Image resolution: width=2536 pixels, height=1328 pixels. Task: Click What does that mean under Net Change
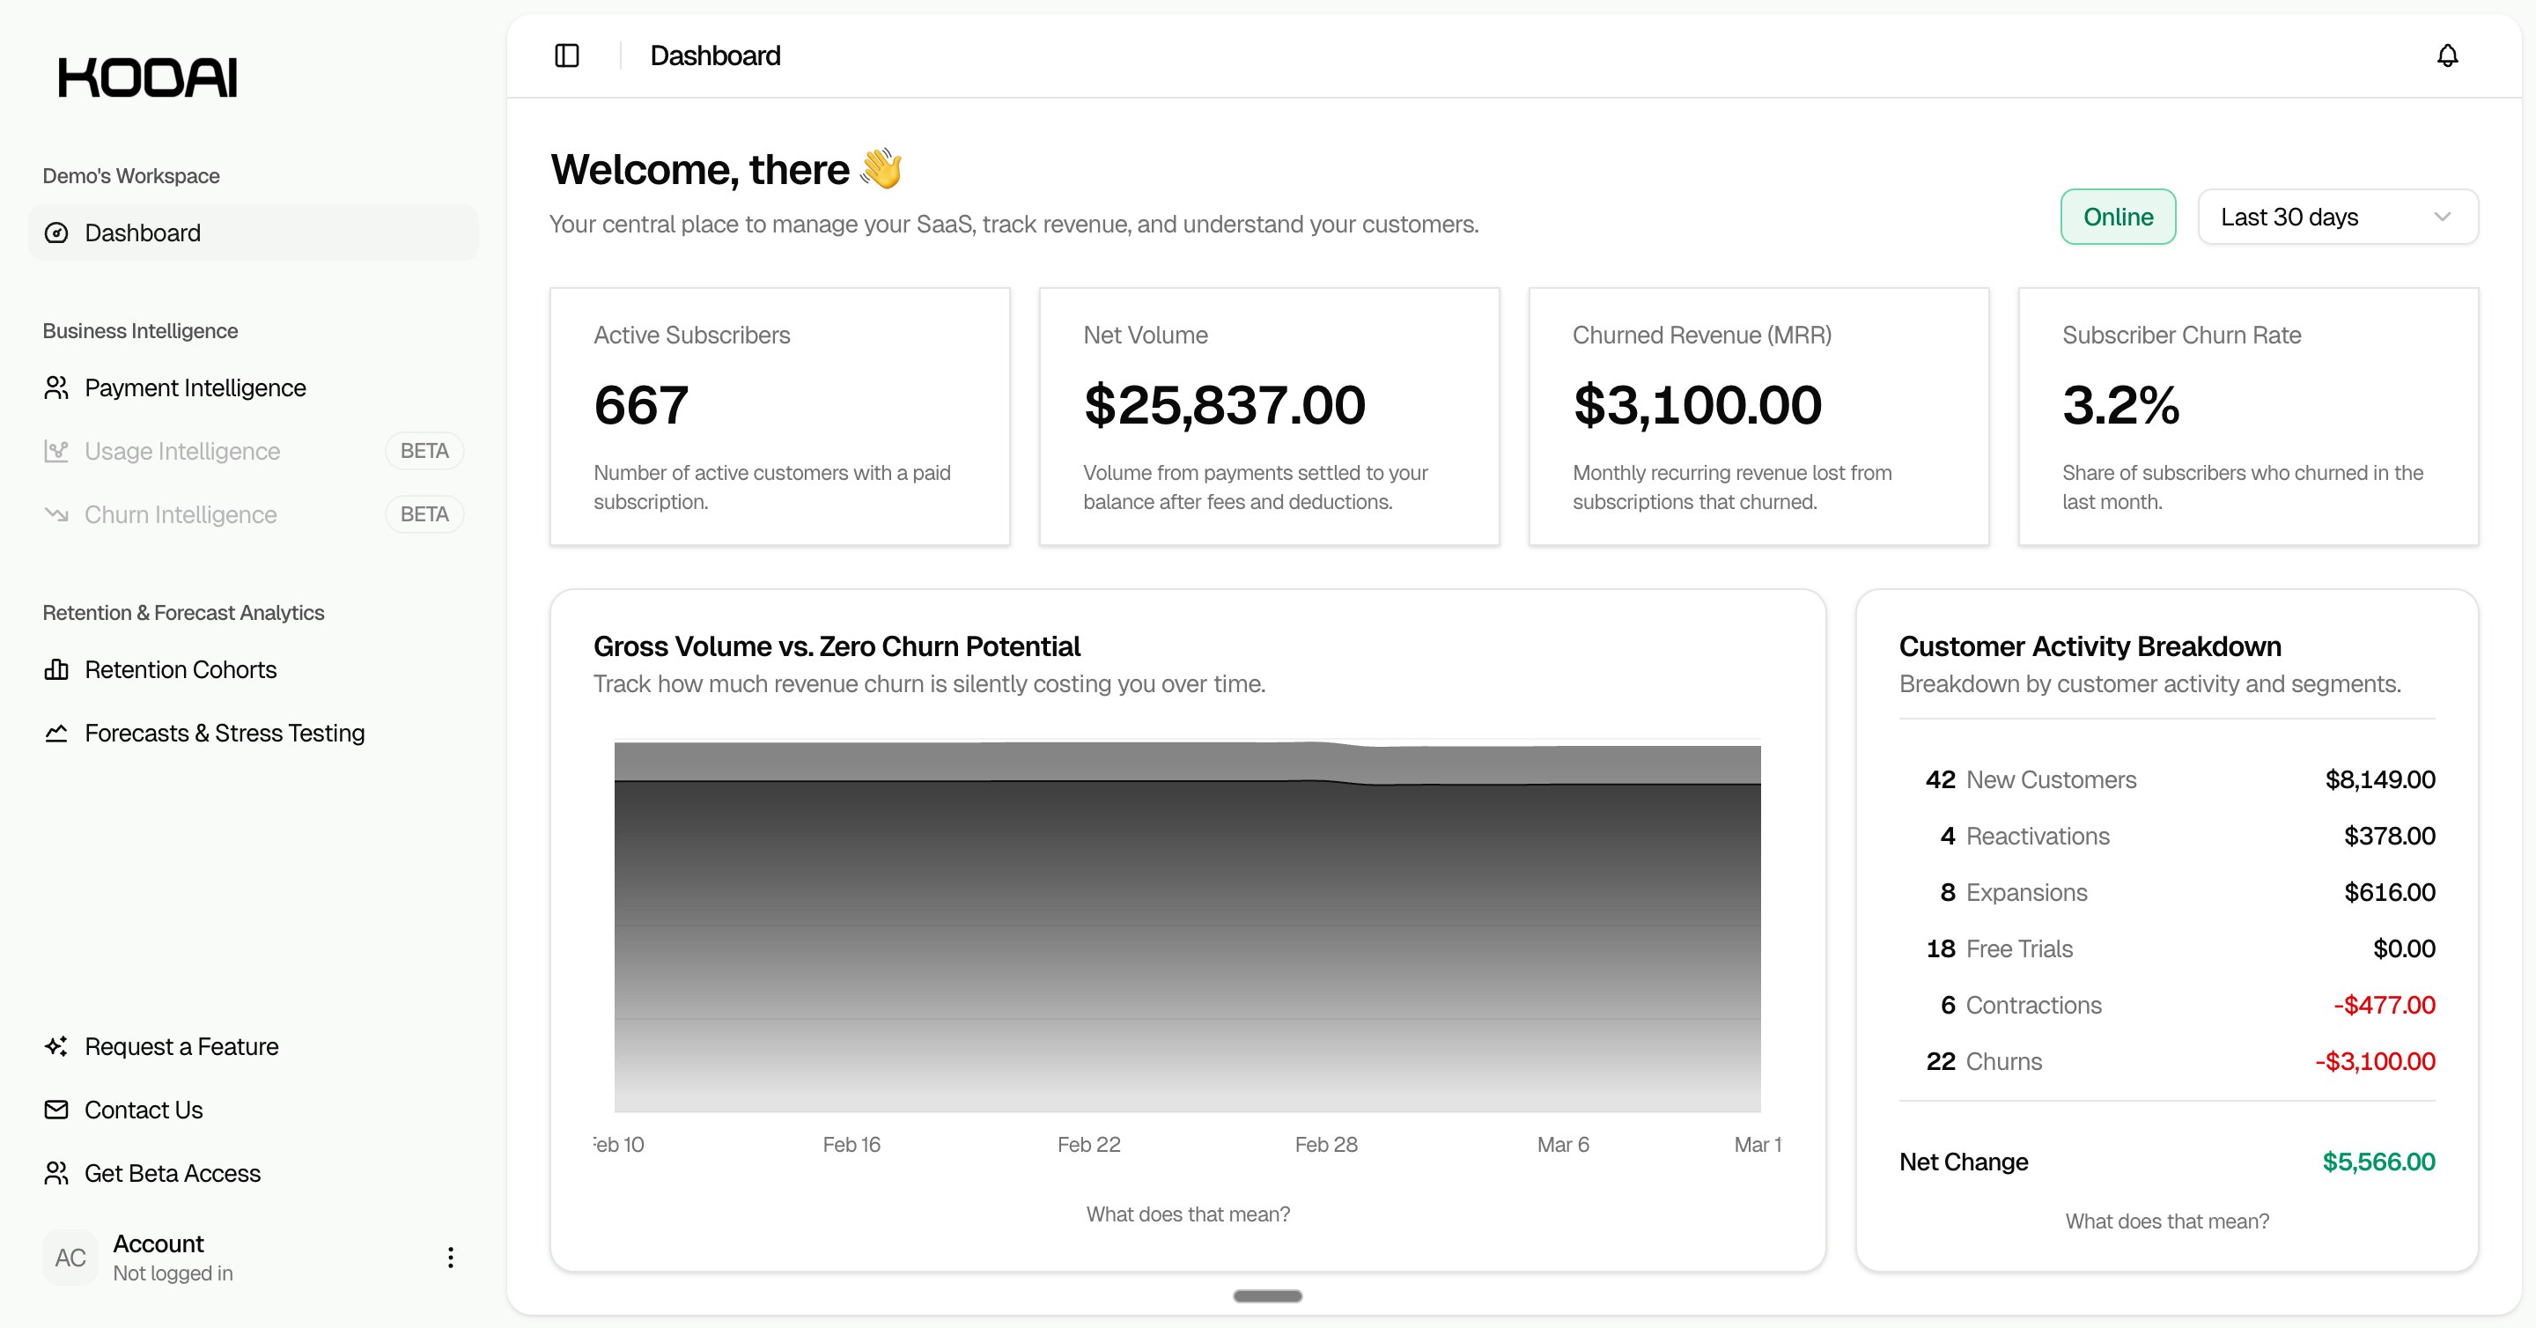2167,1221
